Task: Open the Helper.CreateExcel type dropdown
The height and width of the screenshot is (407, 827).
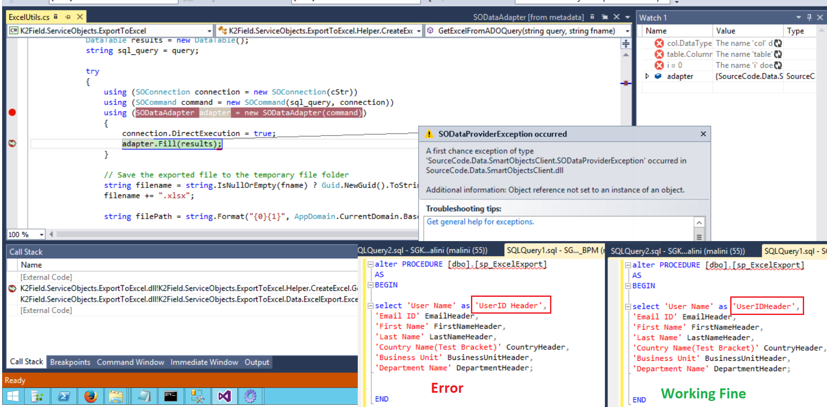Action: click(x=419, y=31)
